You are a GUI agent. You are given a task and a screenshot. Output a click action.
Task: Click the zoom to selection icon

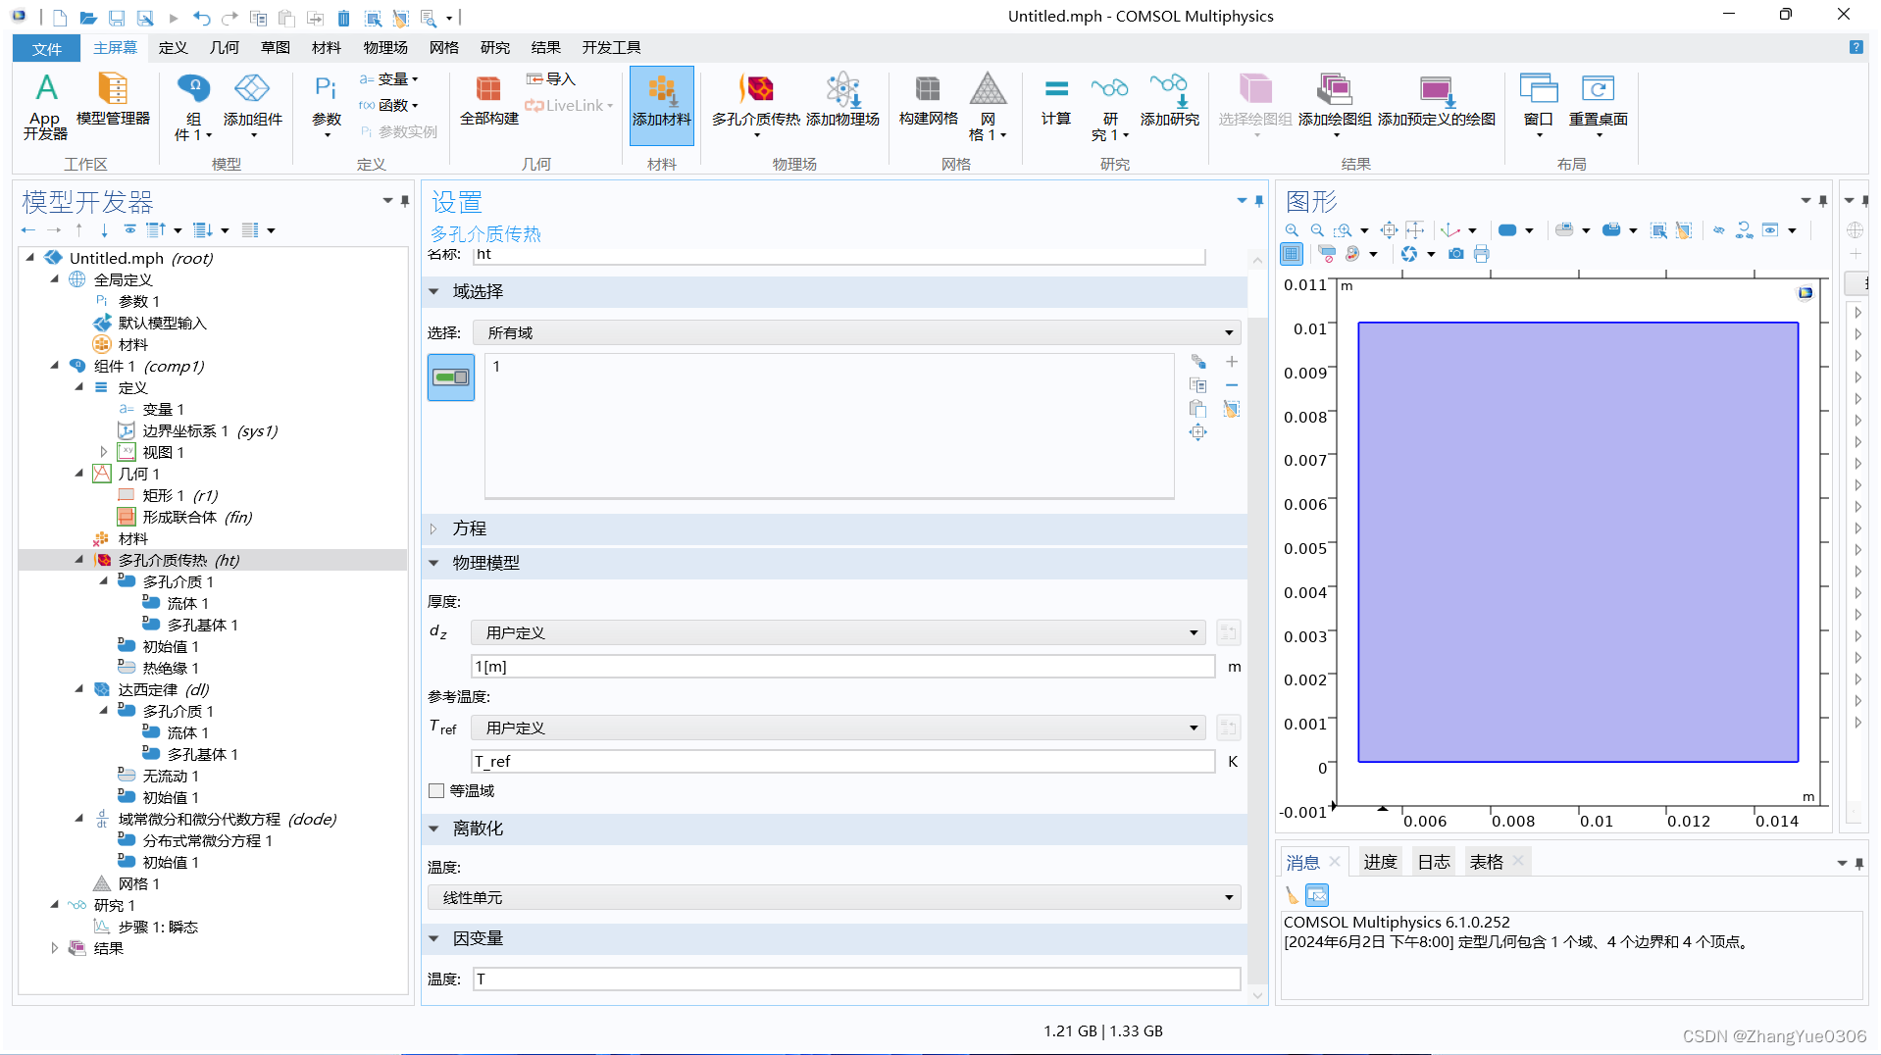point(1197,432)
